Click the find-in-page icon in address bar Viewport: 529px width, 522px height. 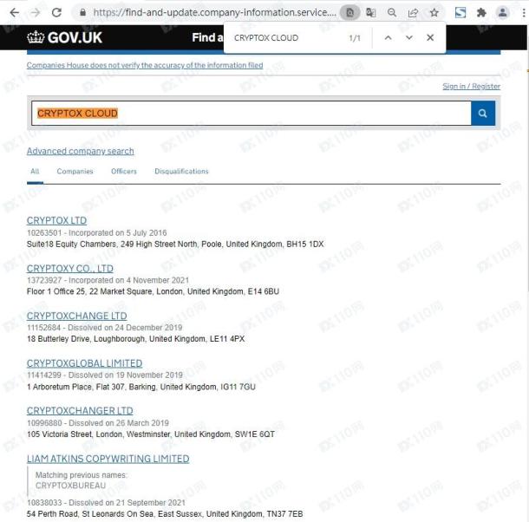tap(349, 13)
